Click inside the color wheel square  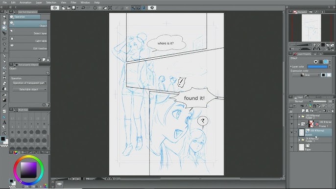29,170
